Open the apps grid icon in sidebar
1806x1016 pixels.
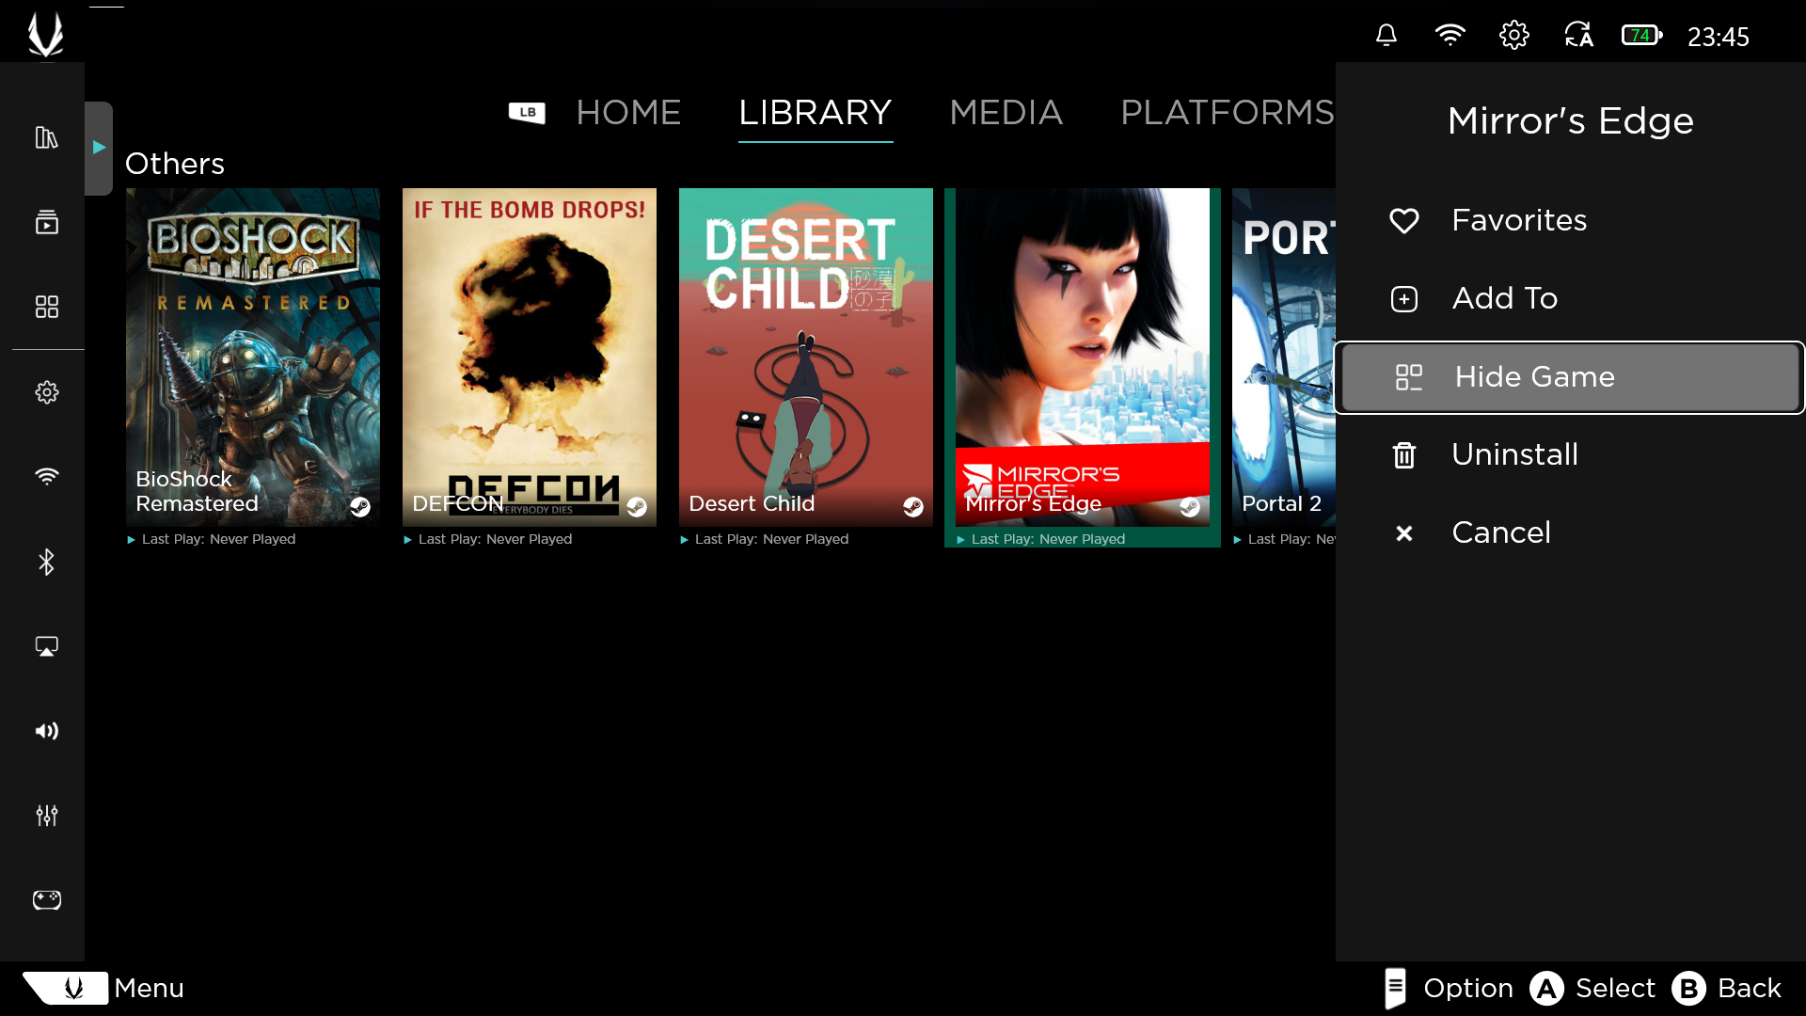[x=46, y=307]
